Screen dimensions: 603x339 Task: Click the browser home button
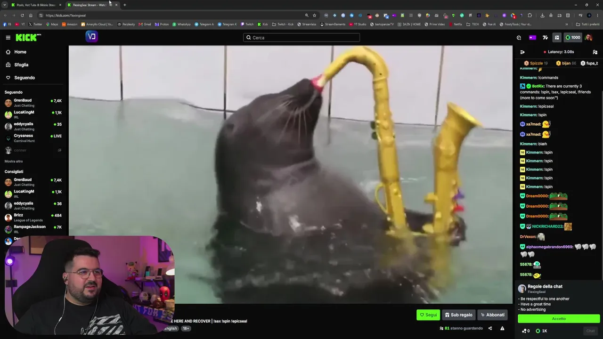(31, 16)
